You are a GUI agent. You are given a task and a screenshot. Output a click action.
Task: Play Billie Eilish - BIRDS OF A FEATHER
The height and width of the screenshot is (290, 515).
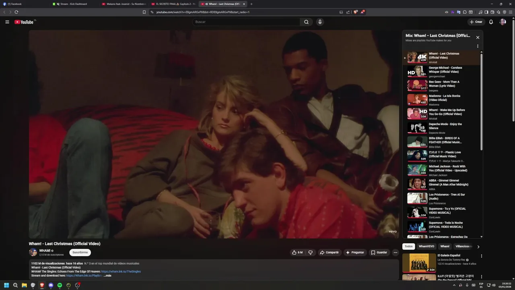(x=442, y=142)
